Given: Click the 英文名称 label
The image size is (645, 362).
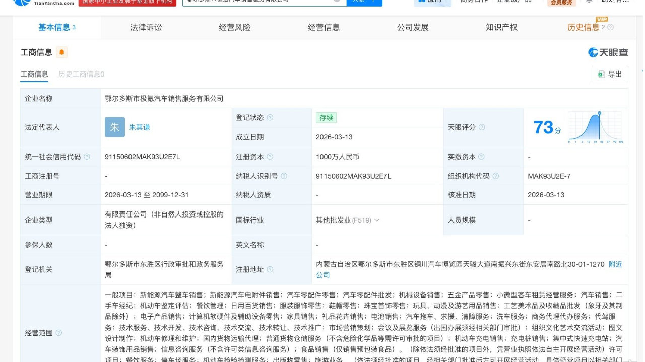Looking at the screenshot, I should 250,245.
